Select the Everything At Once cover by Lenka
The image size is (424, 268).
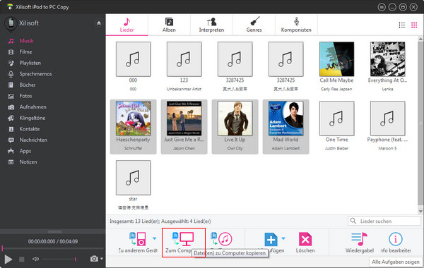coord(387,59)
